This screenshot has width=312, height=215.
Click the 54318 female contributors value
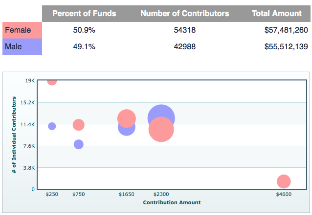tap(184, 30)
